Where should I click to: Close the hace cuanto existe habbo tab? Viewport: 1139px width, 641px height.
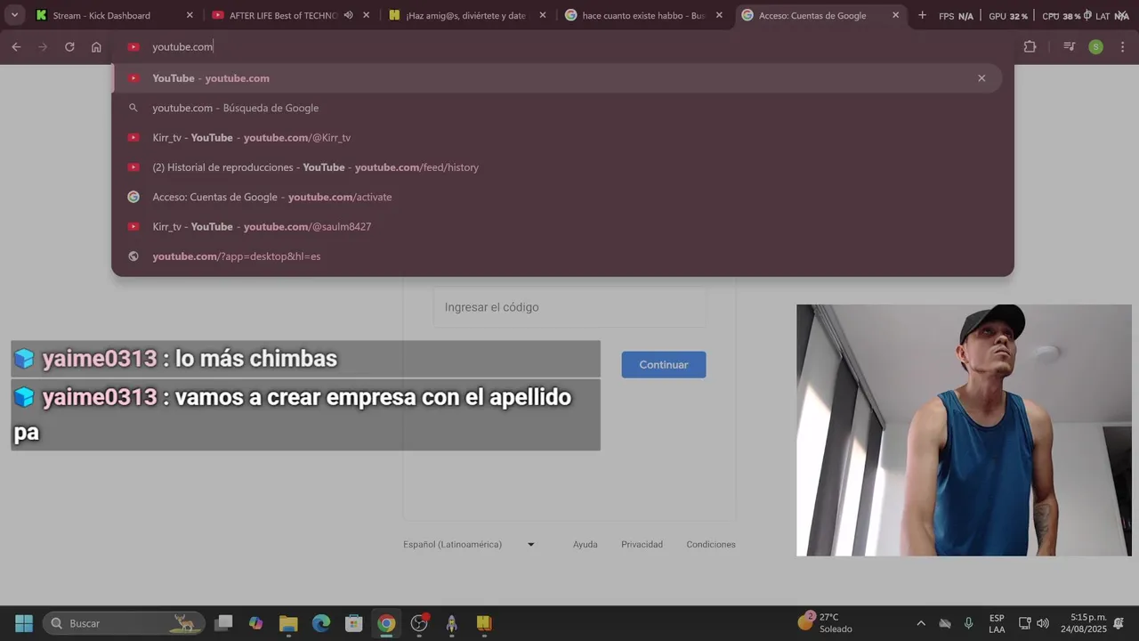point(719,15)
